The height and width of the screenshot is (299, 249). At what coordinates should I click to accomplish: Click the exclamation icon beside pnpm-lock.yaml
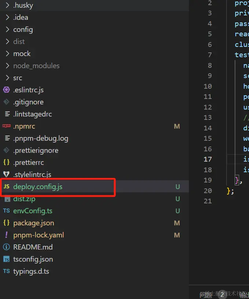tap(7, 235)
